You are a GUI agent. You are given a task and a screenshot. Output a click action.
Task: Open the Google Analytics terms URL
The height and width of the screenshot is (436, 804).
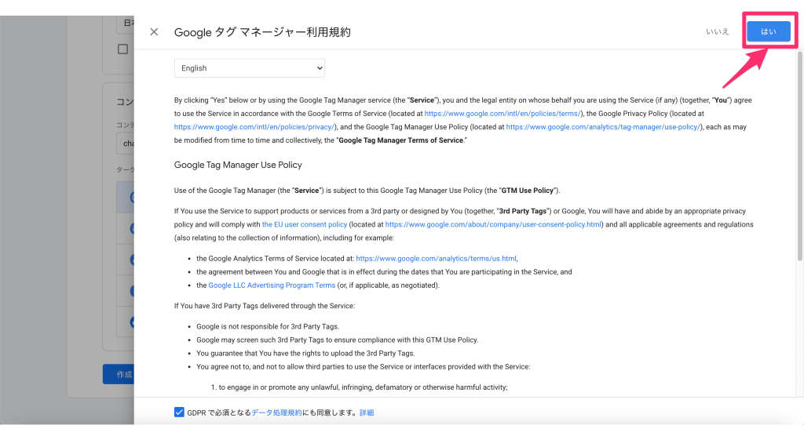tap(436, 259)
